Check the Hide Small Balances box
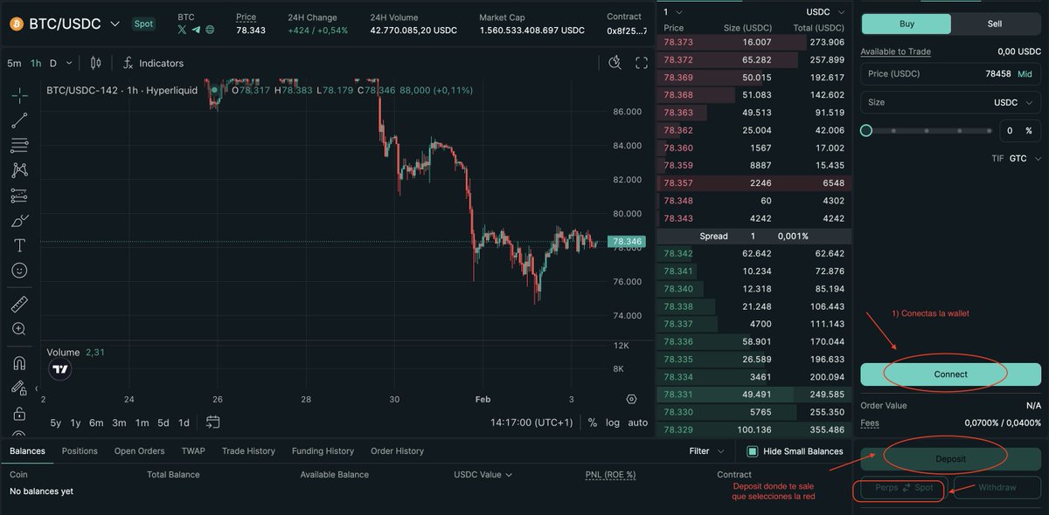The width and height of the screenshot is (1049, 515). [x=753, y=451]
